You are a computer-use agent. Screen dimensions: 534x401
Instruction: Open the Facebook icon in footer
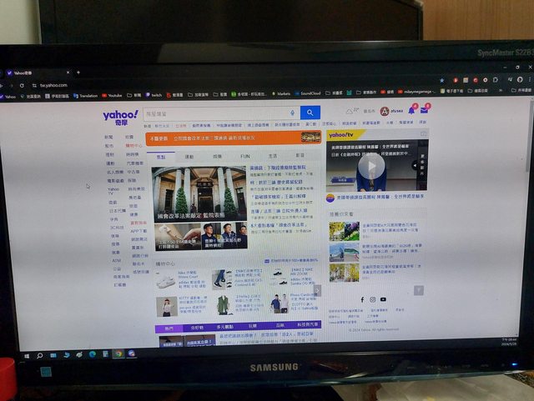tap(363, 299)
